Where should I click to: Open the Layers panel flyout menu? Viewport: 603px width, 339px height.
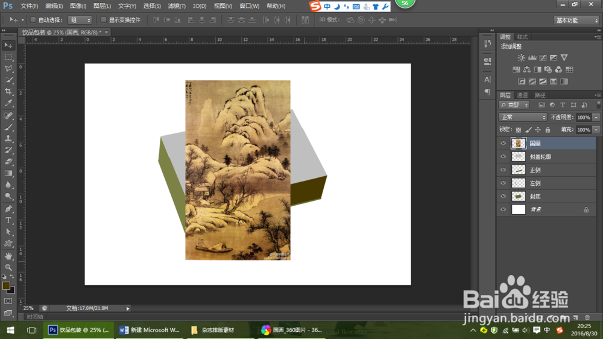pos(597,95)
